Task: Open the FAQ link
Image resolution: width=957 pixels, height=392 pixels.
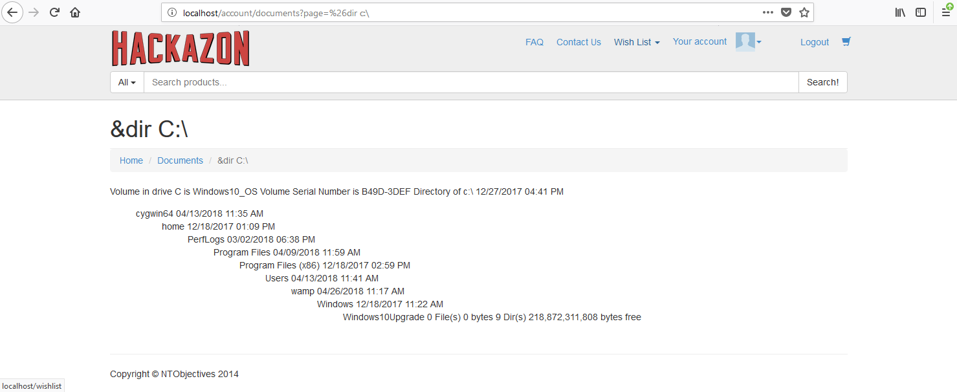Action: tap(534, 42)
